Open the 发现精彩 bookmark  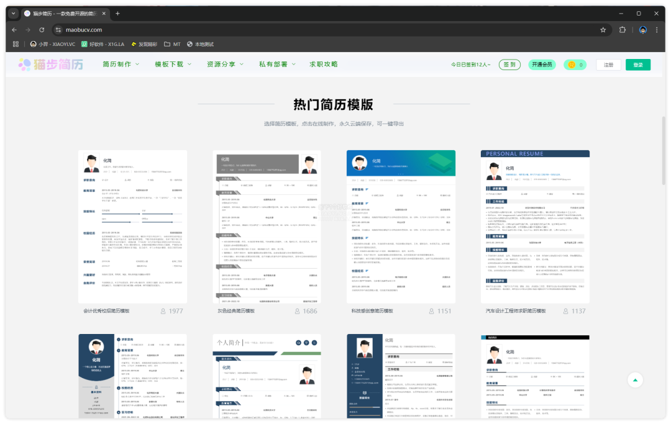(x=144, y=44)
